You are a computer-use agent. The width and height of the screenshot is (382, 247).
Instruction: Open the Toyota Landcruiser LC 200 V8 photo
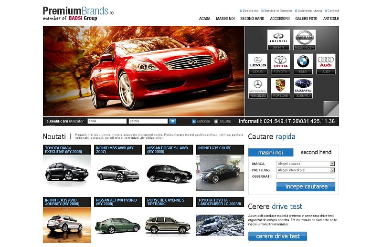pyautogui.click(x=220, y=226)
